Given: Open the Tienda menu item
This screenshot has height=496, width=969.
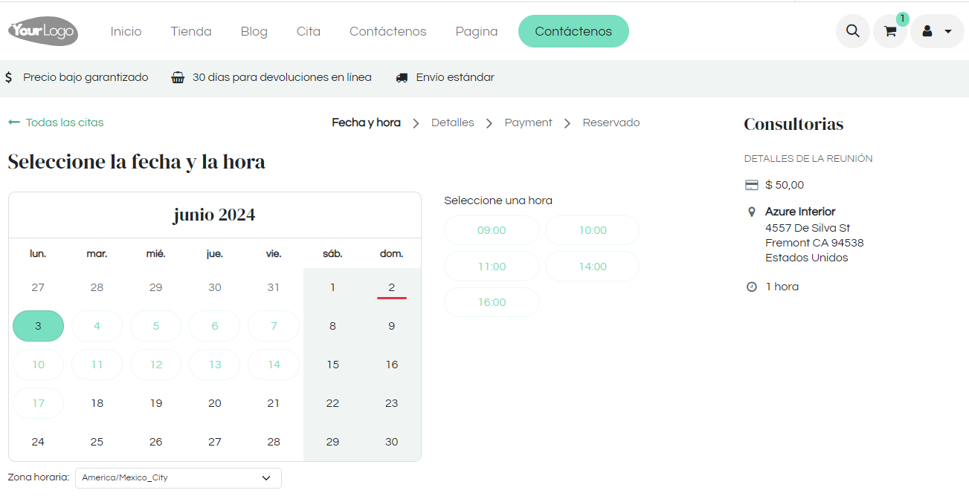Looking at the screenshot, I should pos(191,31).
